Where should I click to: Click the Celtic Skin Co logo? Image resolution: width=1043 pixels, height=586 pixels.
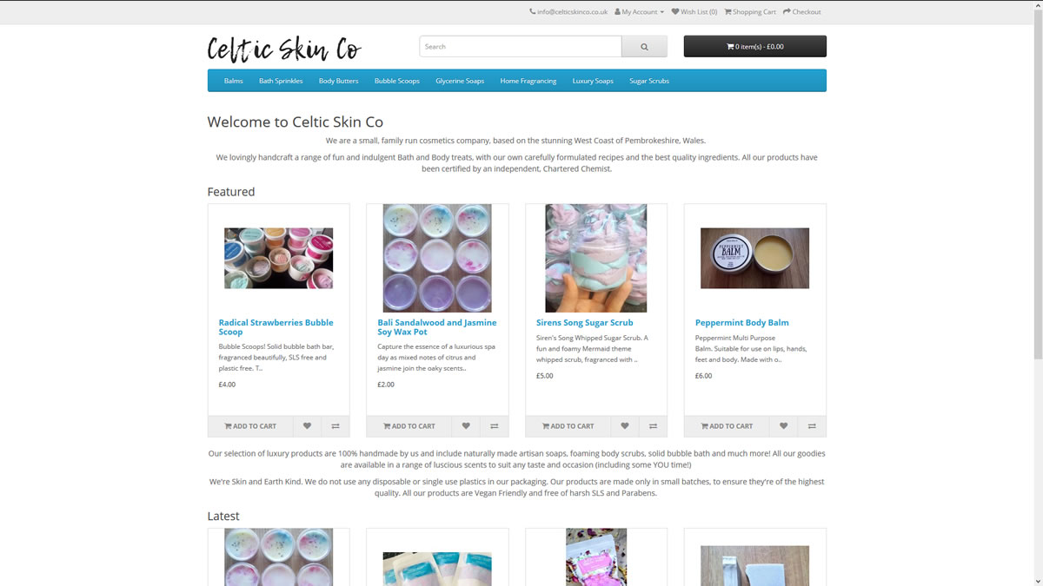pos(284,49)
